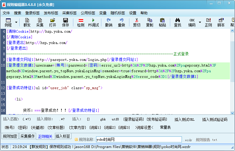Click 插入测试URL

184,119
